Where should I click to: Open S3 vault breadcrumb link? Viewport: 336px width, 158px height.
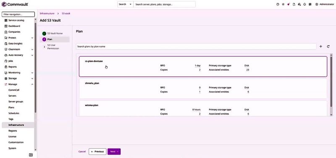click(66, 13)
